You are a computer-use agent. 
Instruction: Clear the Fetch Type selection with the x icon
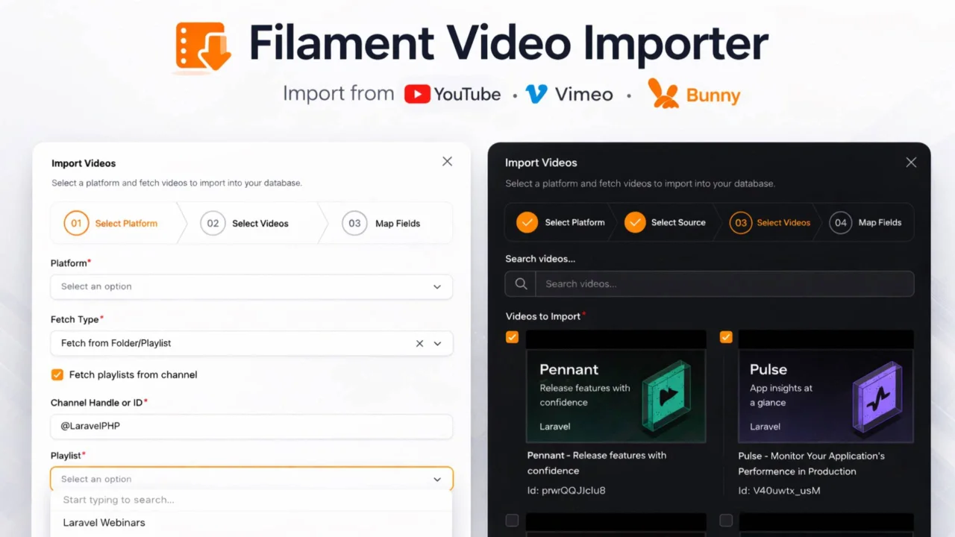[x=419, y=343]
